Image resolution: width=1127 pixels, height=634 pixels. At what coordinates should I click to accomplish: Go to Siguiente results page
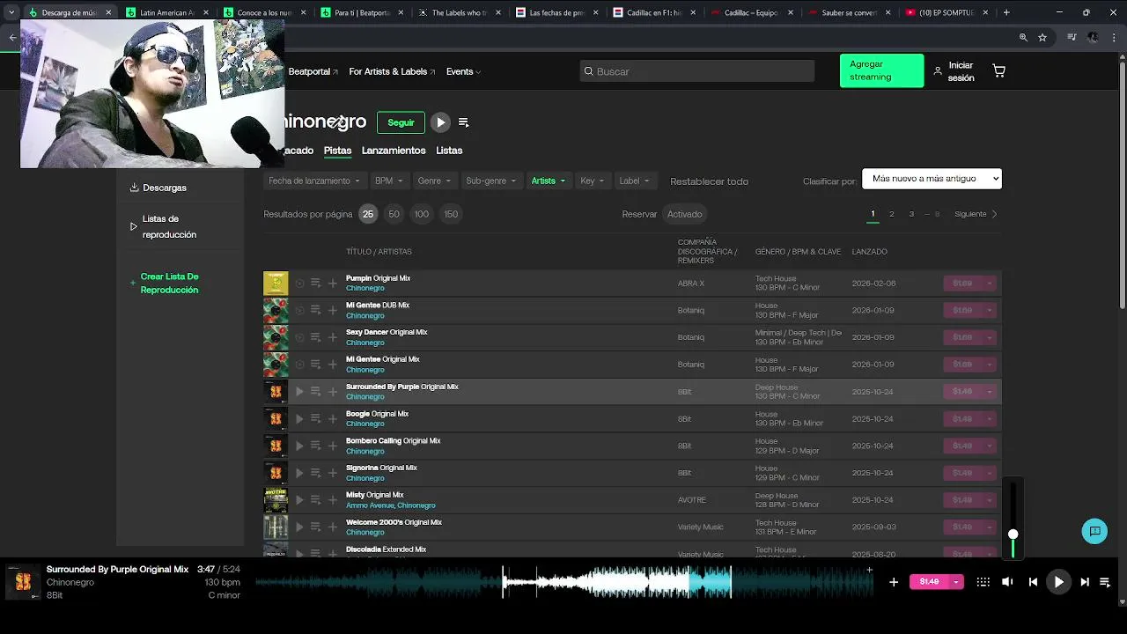tap(976, 214)
